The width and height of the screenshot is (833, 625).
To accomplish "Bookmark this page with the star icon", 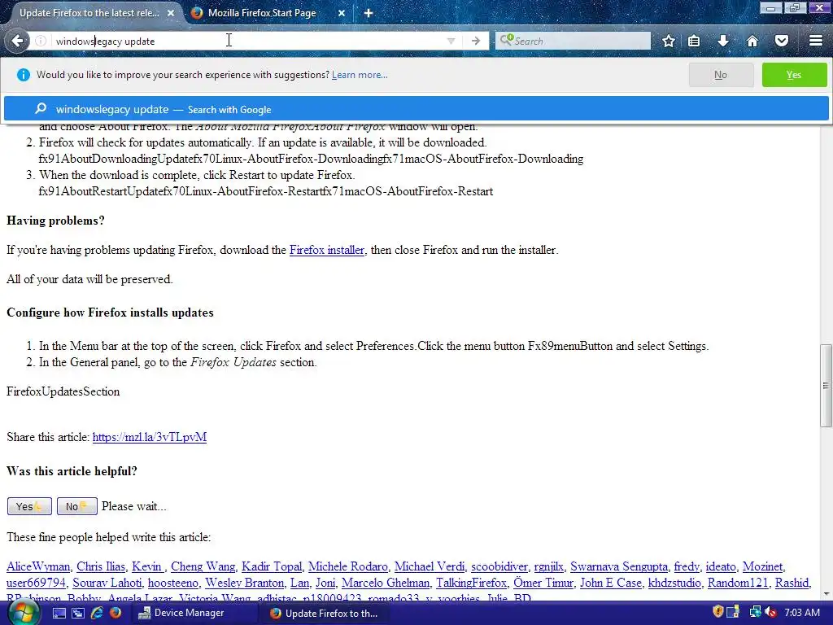I will tap(669, 41).
